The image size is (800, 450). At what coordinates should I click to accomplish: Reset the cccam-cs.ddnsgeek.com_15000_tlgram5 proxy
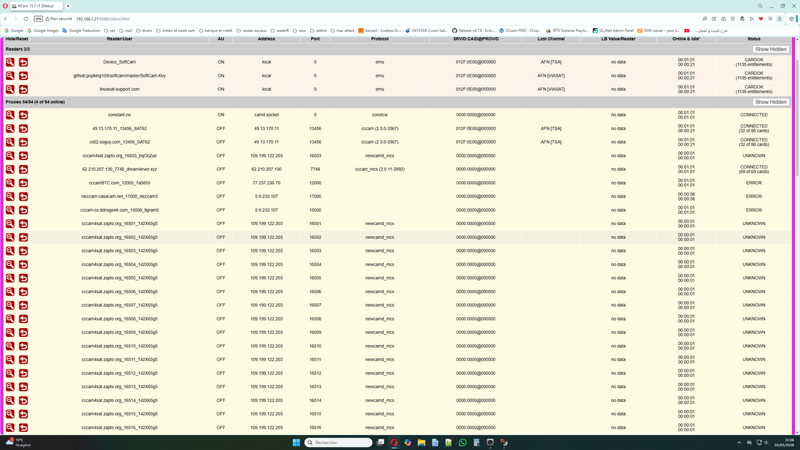pos(23,210)
